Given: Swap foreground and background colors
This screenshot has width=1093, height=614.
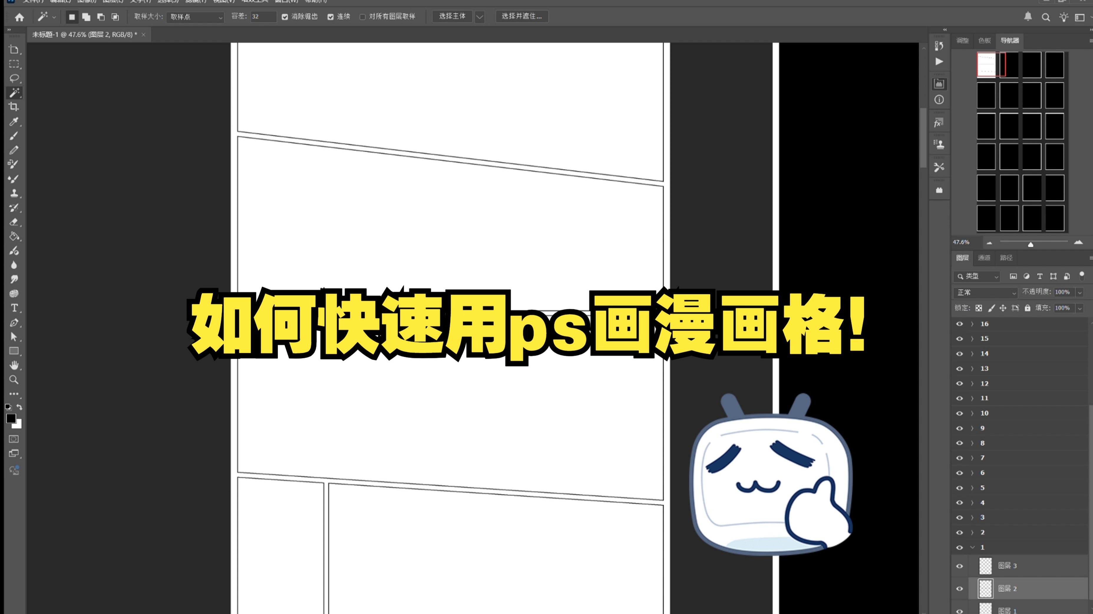Looking at the screenshot, I should 19,407.
